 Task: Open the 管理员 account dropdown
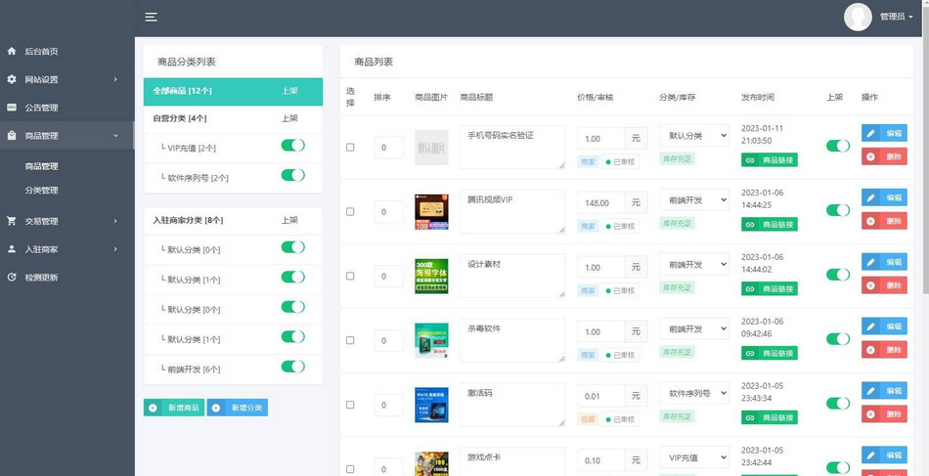(897, 18)
